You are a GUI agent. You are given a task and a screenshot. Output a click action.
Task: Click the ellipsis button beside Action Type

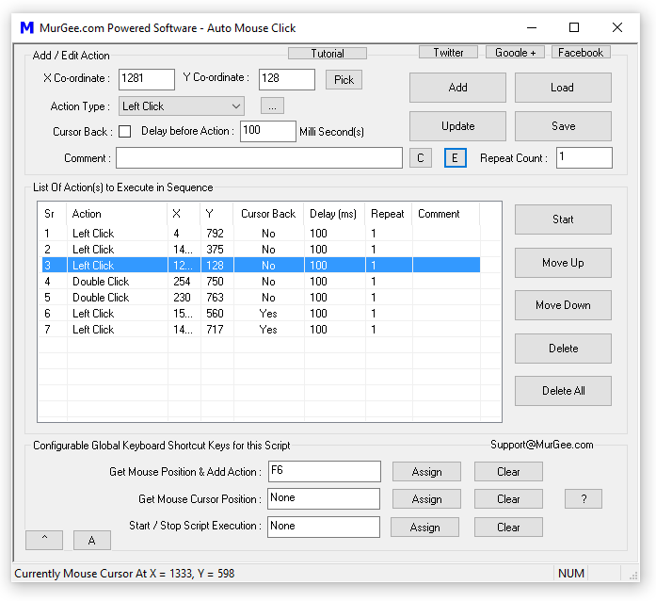[272, 106]
